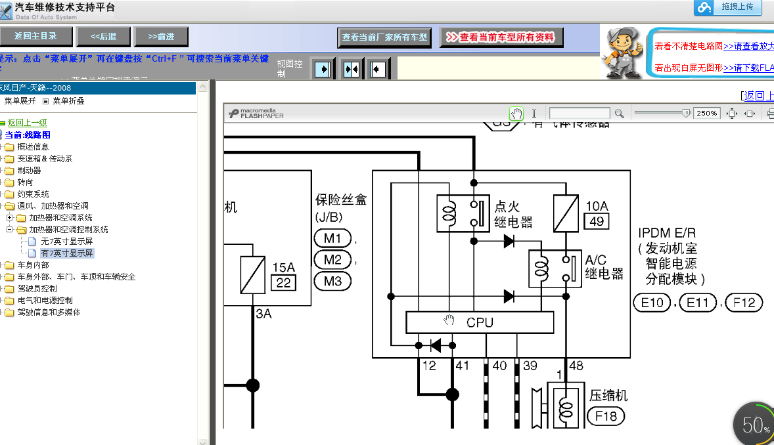Click the FlashPaper search text field
This screenshot has height=445, width=774.
pos(580,114)
